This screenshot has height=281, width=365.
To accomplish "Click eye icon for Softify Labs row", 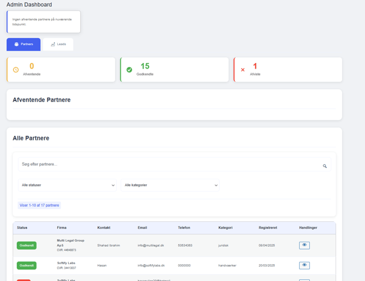I will [x=304, y=265].
